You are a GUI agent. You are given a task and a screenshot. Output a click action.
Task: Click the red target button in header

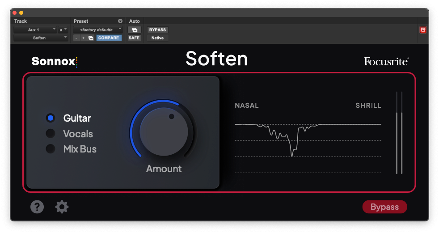(423, 30)
